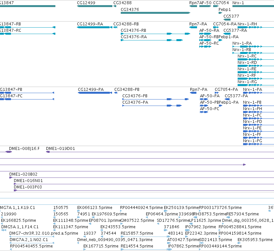274x251 pixels.
Task: Click protein label CG34376-PB
Action: [x=135, y=96]
